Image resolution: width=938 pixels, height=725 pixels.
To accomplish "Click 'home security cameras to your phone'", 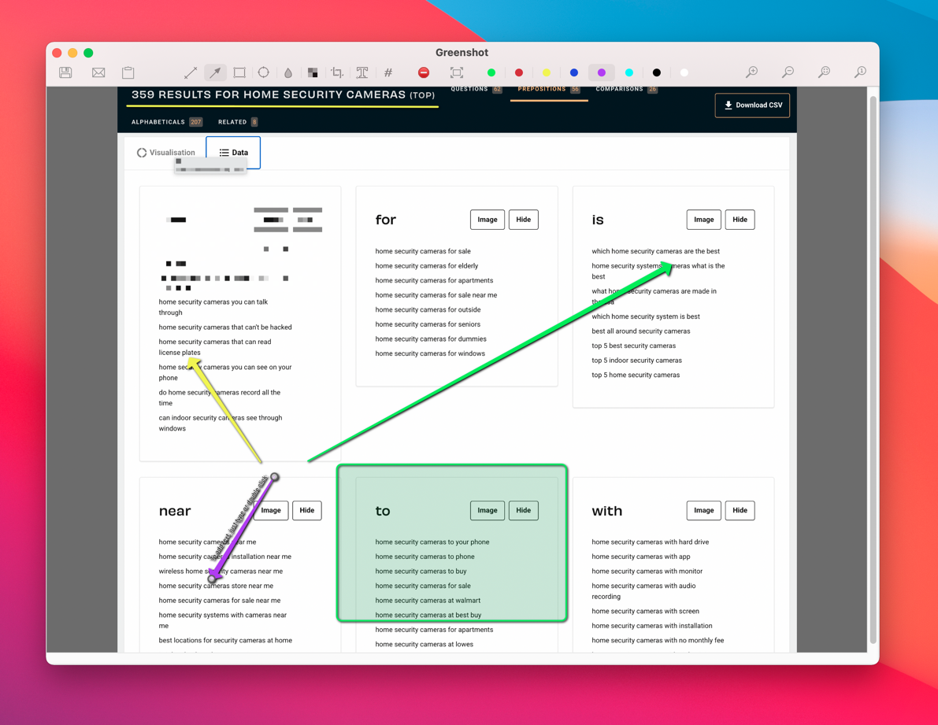I will pyautogui.click(x=432, y=542).
